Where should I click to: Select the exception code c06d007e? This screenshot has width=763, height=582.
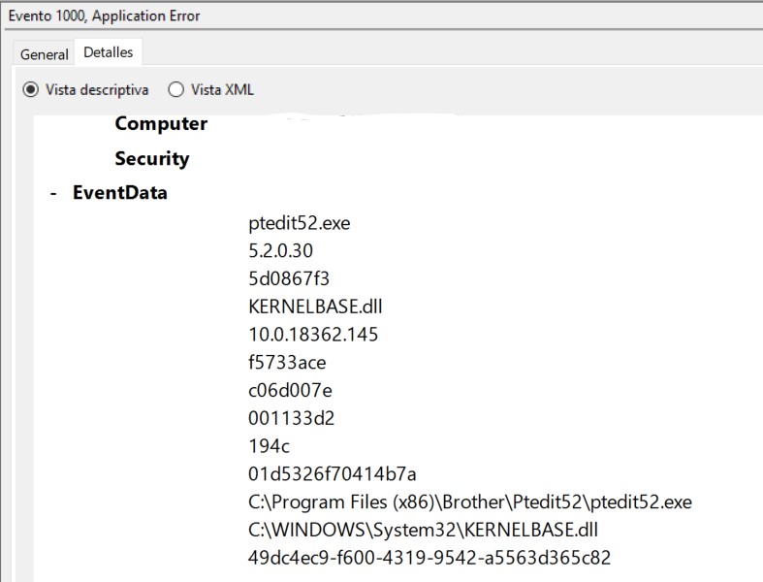pyautogui.click(x=290, y=390)
